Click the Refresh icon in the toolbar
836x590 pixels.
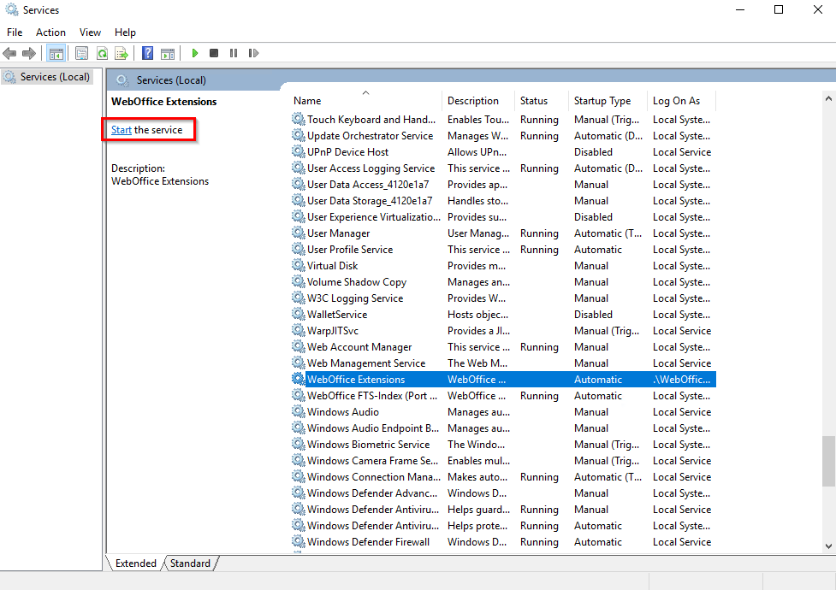[x=102, y=53]
